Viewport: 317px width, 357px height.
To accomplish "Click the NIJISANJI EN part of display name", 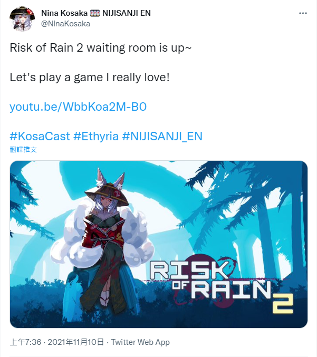I will point(127,13).
